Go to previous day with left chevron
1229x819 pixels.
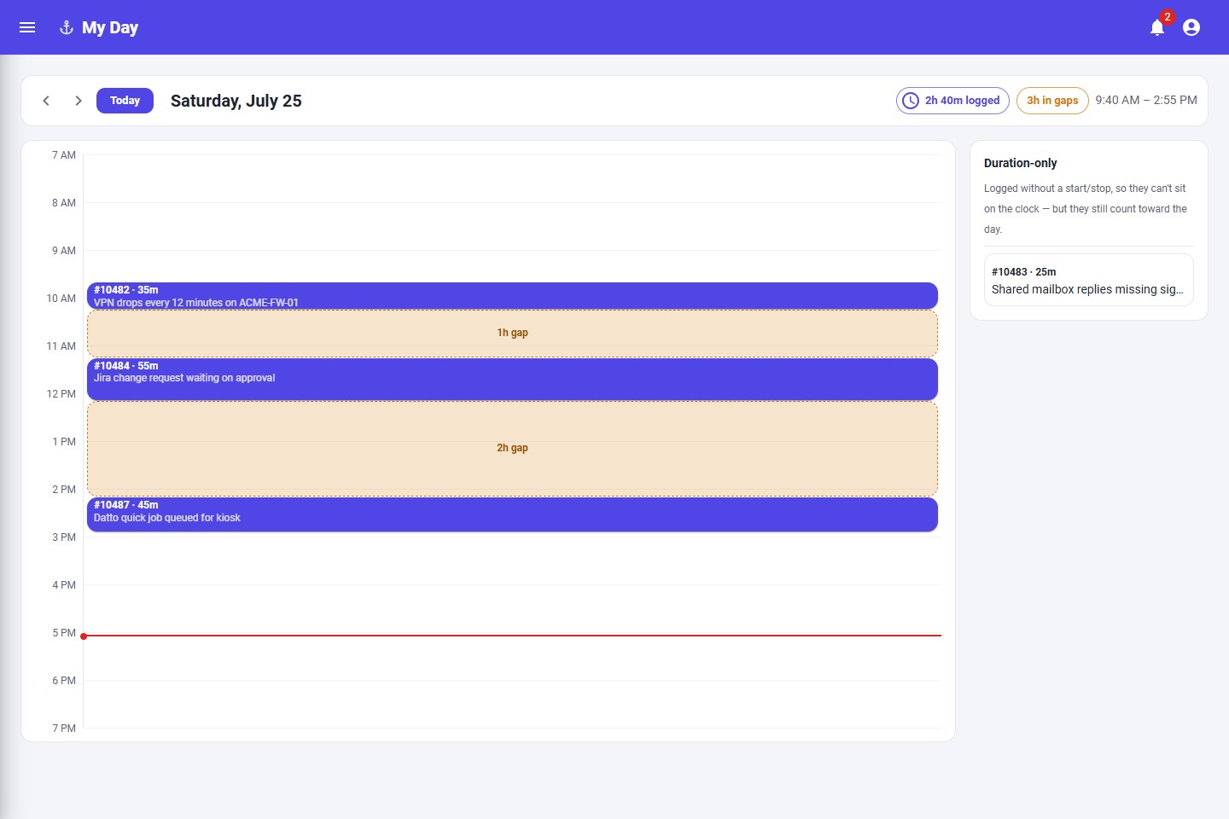click(x=46, y=101)
